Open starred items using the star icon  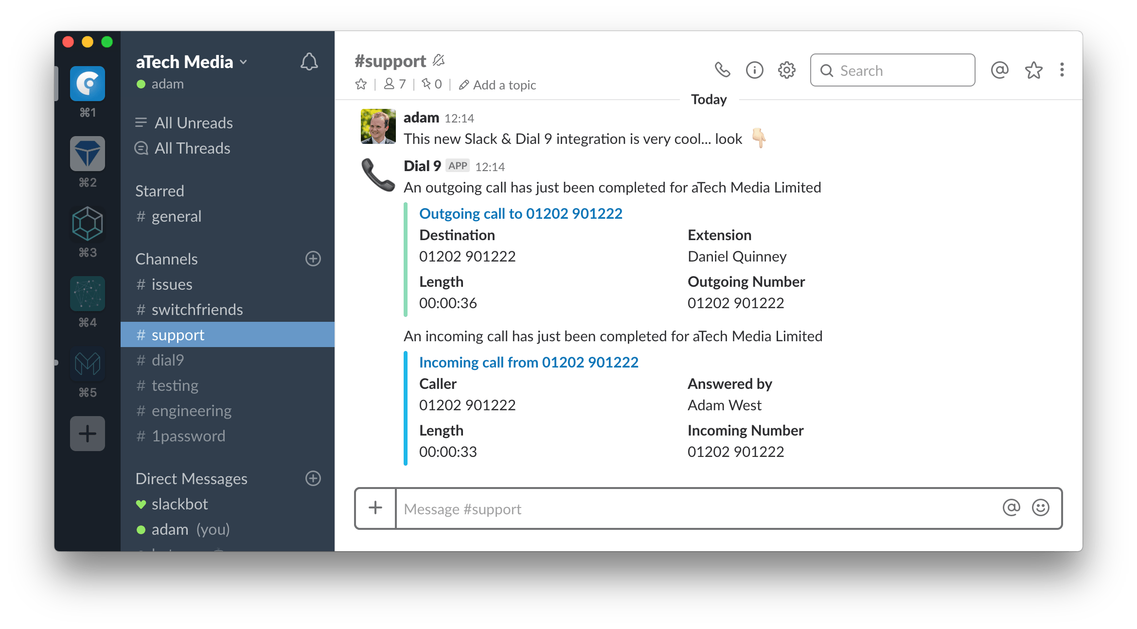(1033, 70)
